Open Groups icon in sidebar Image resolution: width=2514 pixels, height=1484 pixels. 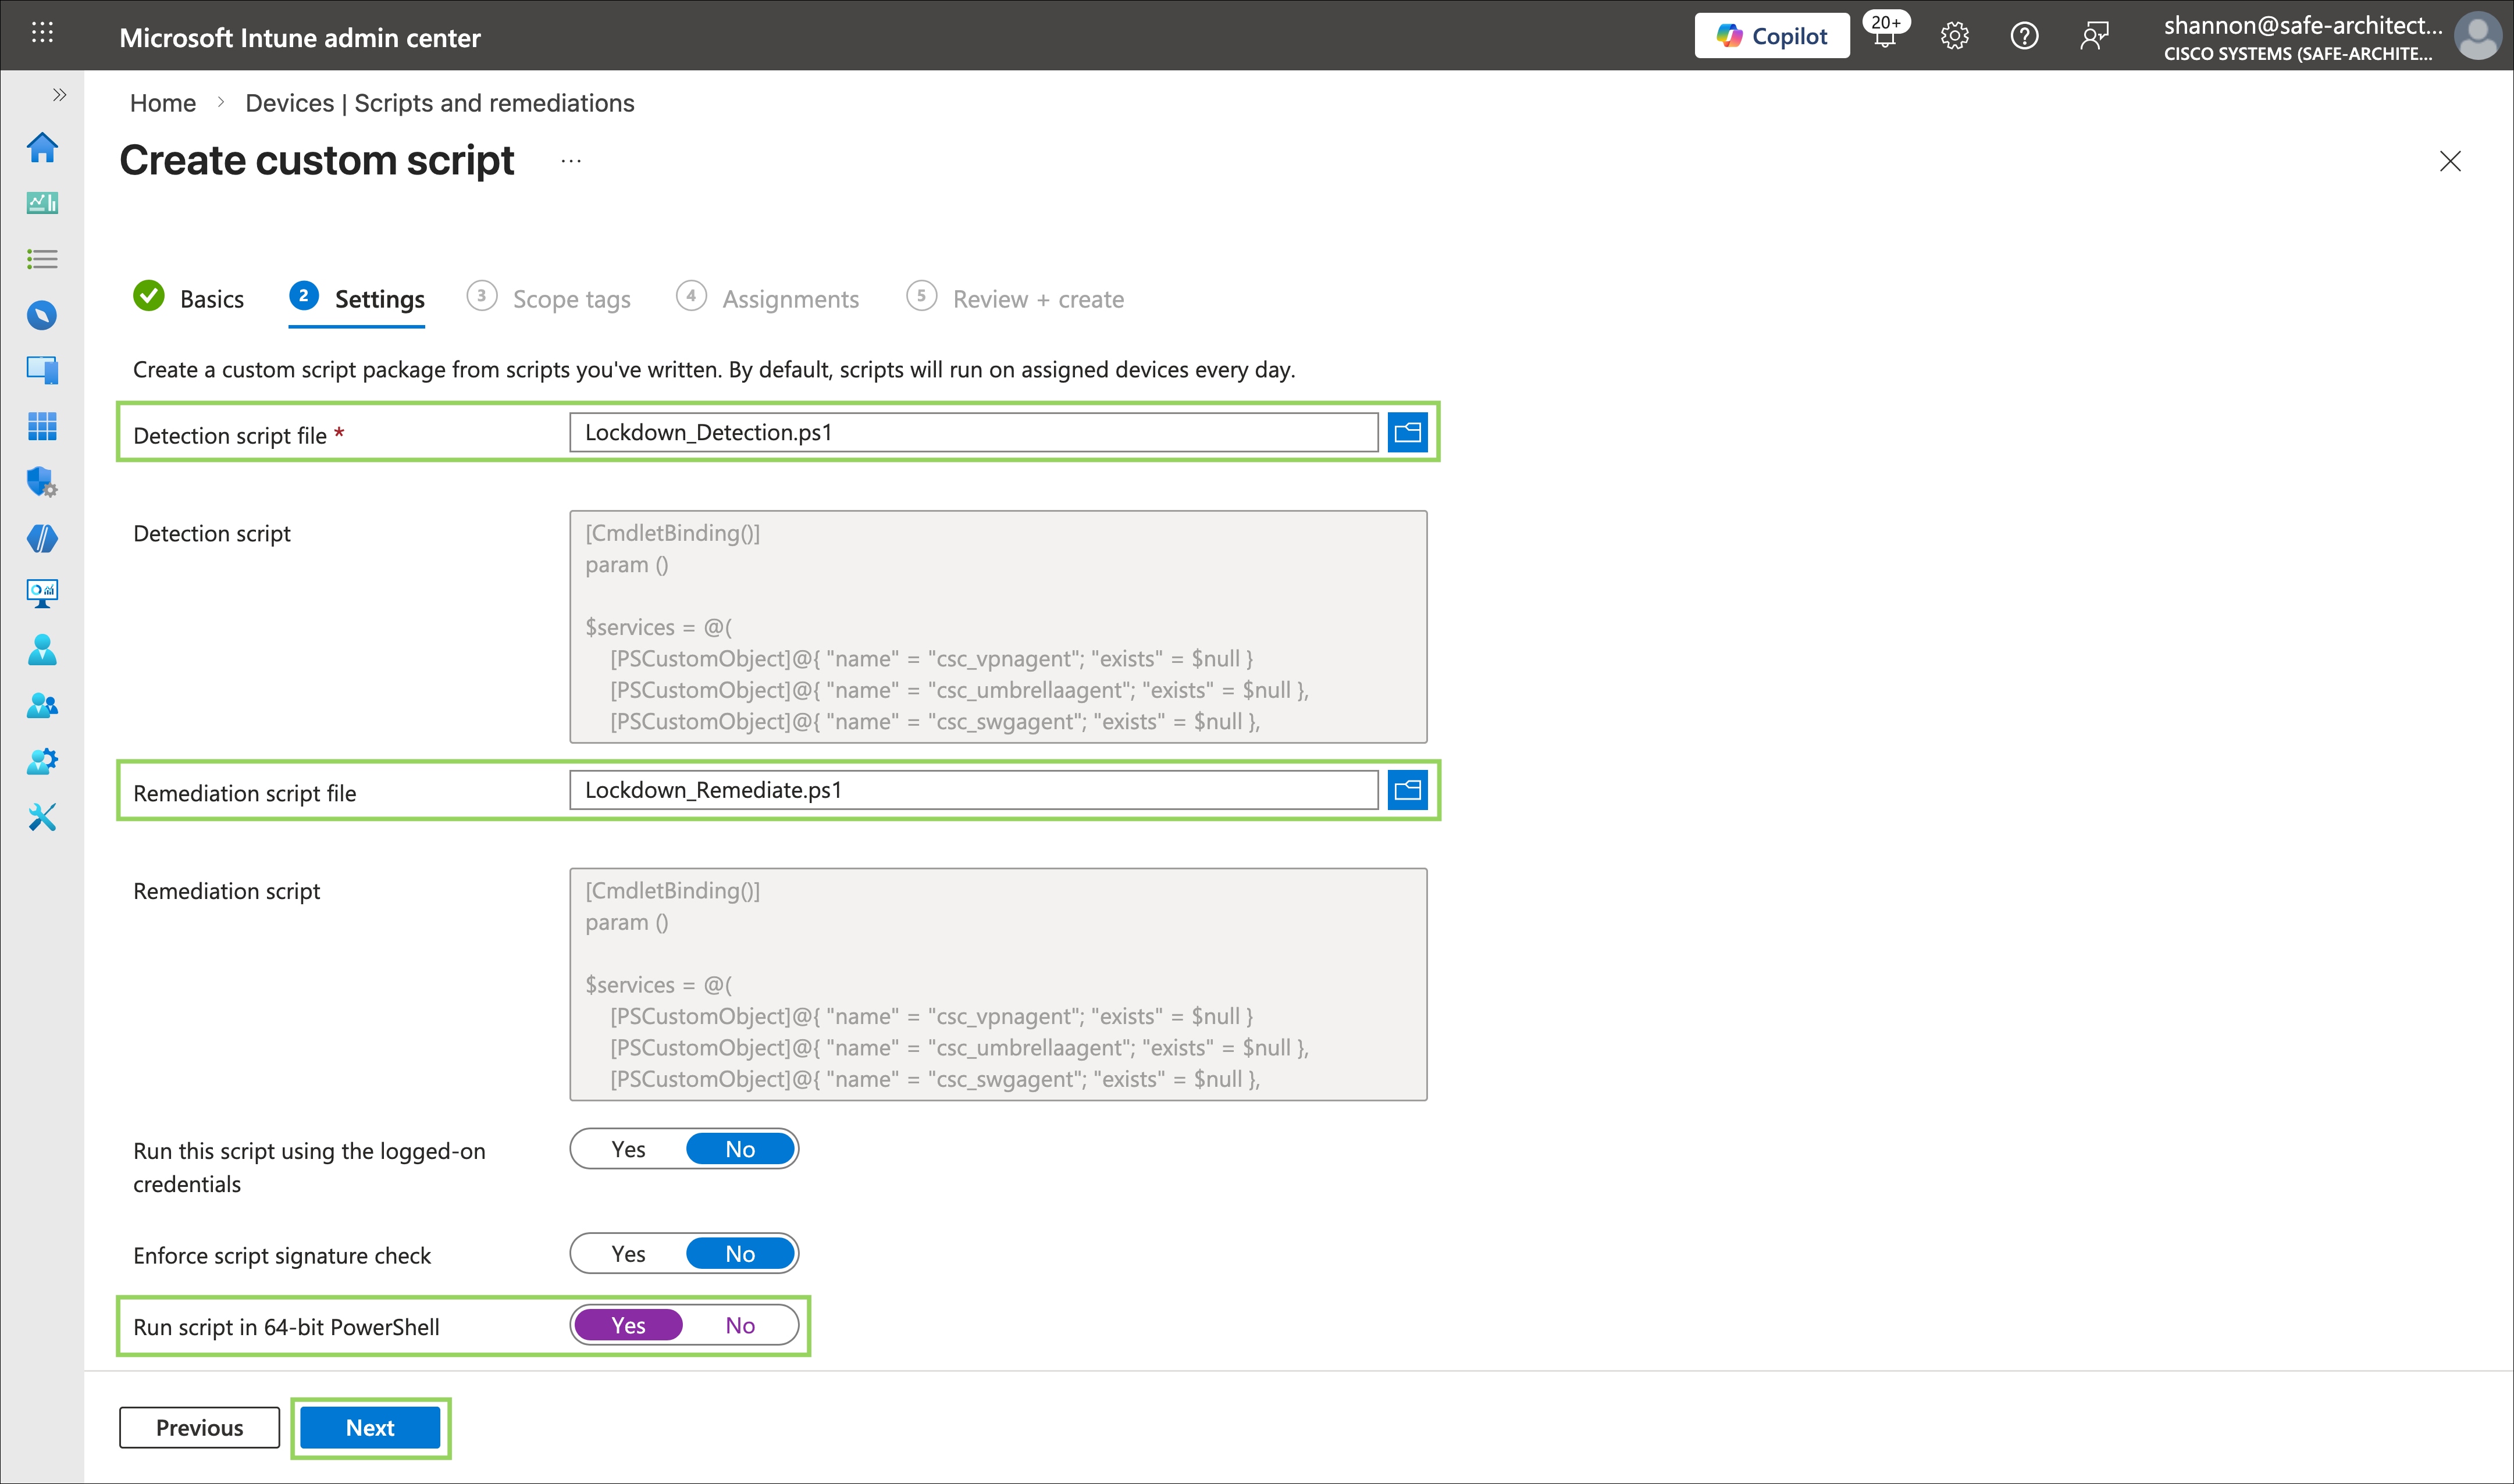pos(42,706)
